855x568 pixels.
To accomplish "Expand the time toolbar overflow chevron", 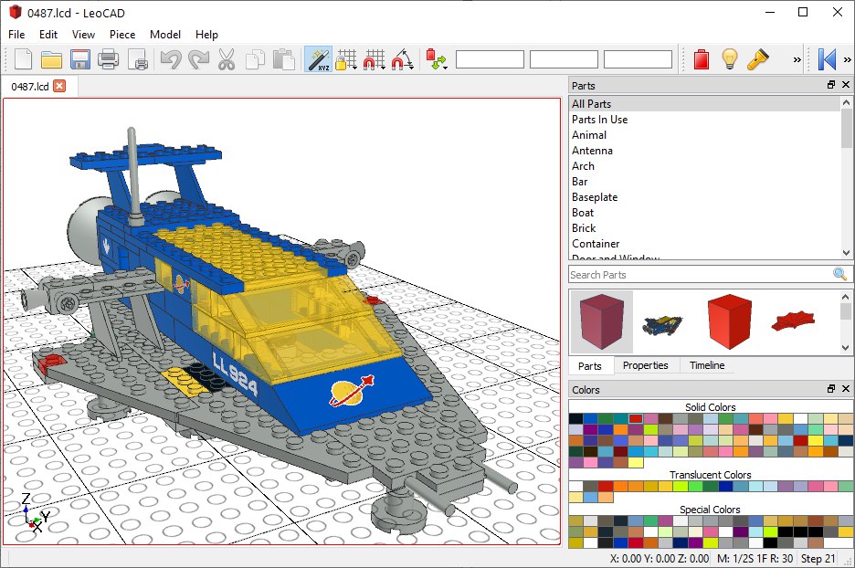I will pos(848,59).
